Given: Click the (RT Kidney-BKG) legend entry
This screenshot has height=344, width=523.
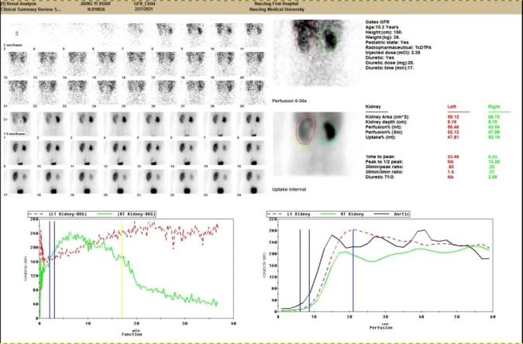Looking at the screenshot, I should click(x=127, y=214).
